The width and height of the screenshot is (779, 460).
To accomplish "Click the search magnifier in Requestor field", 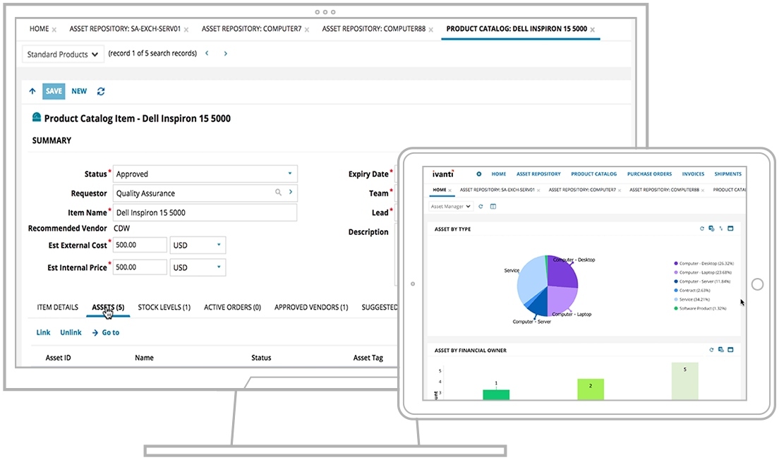I will (x=278, y=192).
